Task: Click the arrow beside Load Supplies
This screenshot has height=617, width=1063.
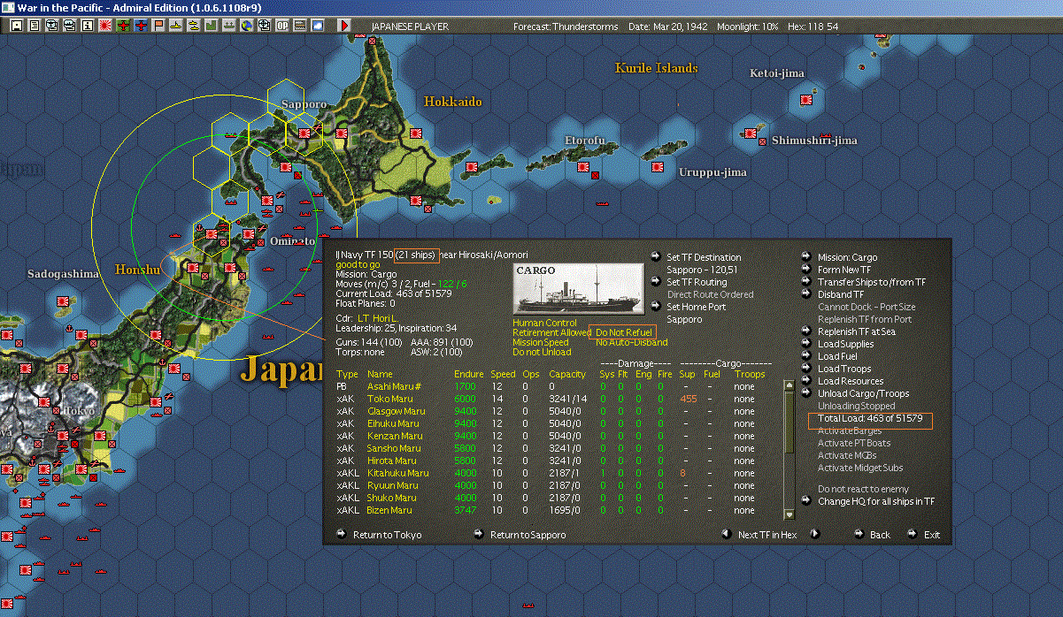Action: pyautogui.click(x=806, y=344)
